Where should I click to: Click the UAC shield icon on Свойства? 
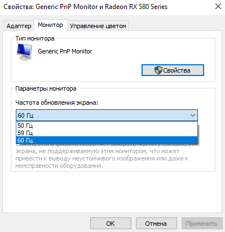point(158,70)
